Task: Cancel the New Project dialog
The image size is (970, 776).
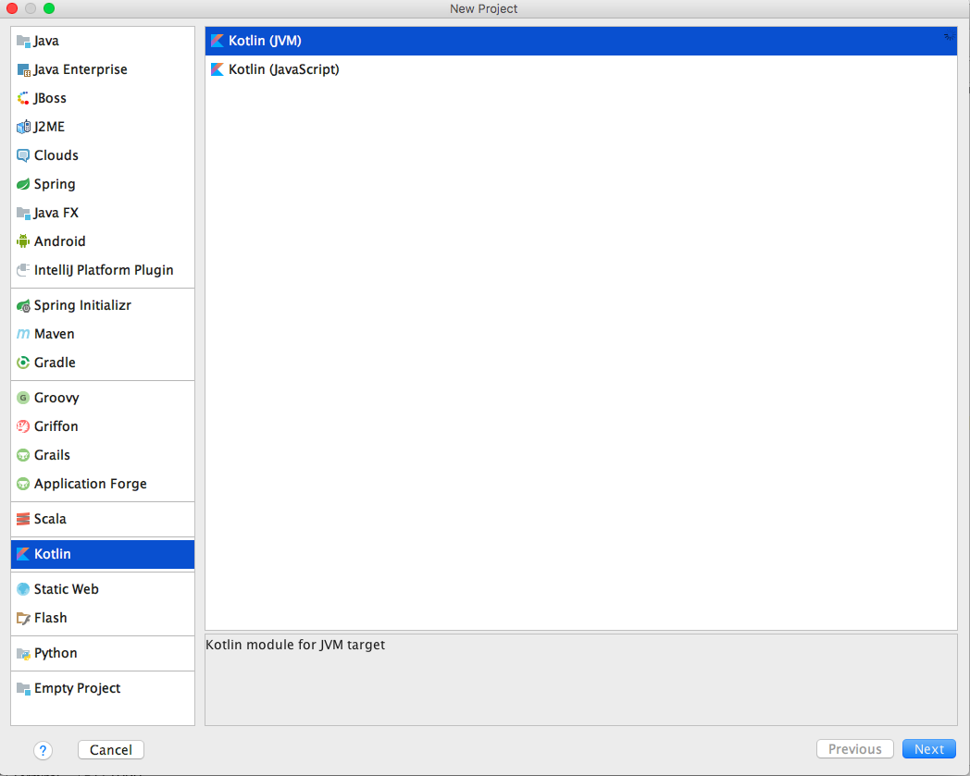Action: tap(111, 750)
